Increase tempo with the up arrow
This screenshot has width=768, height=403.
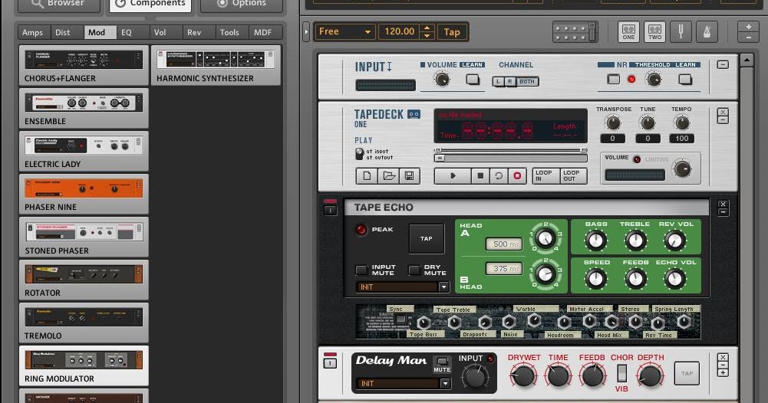[427, 28]
